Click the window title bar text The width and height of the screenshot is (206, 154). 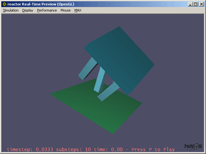pos(41,4)
